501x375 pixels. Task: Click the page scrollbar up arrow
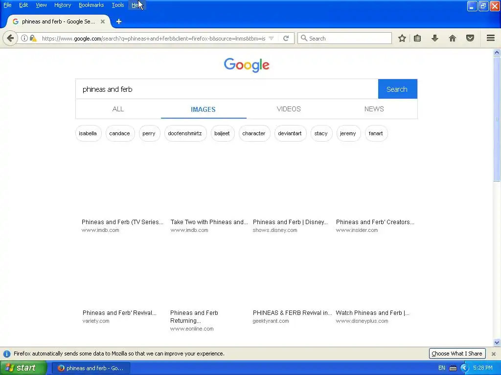coord(497,52)
